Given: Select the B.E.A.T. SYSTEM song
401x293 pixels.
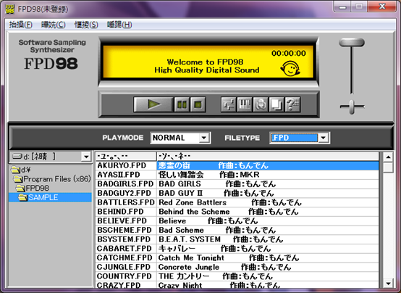Looking at the screenshot, I should point(237,239).
